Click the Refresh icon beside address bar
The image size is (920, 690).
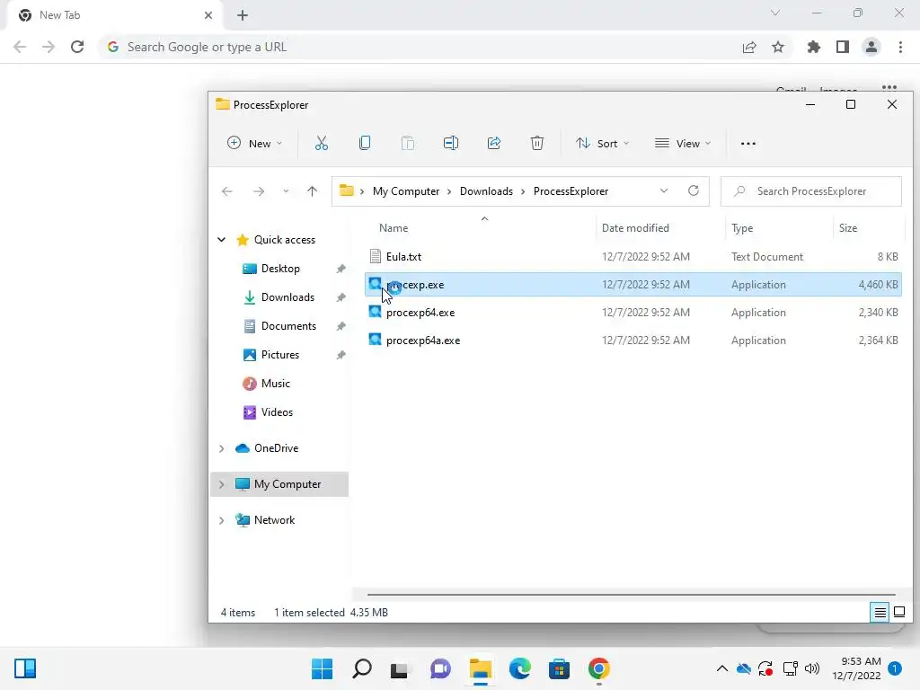[694, 190]
